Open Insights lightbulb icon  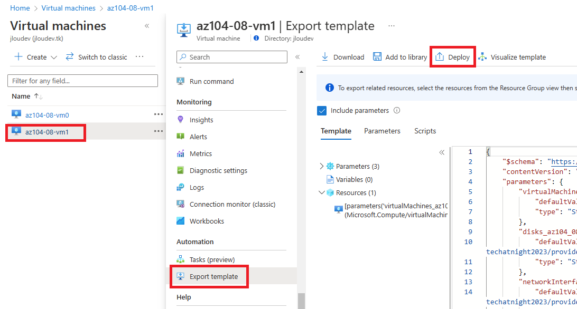pos(180,119)
